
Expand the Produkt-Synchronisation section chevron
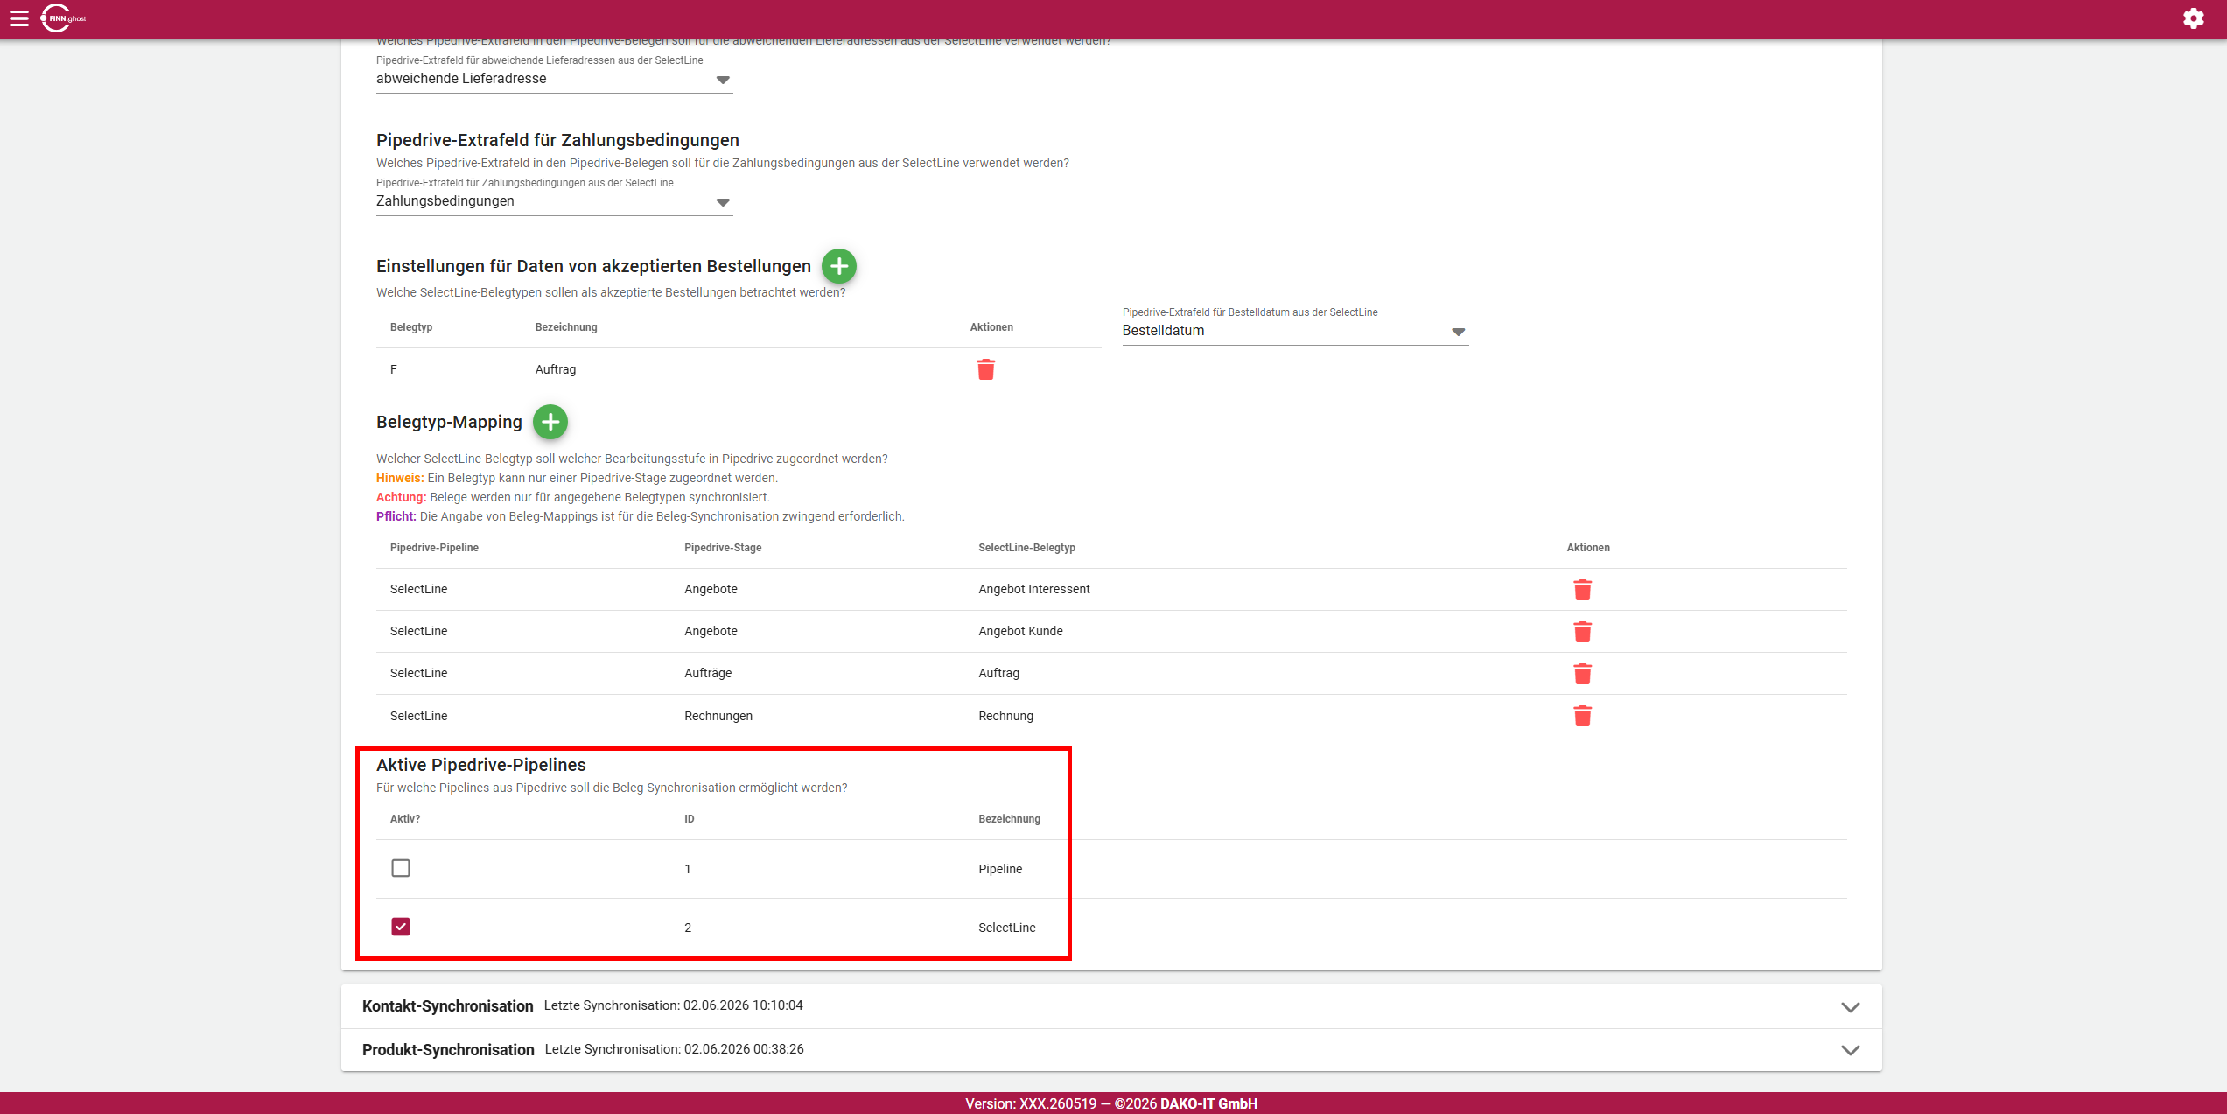(1850, 1050)
